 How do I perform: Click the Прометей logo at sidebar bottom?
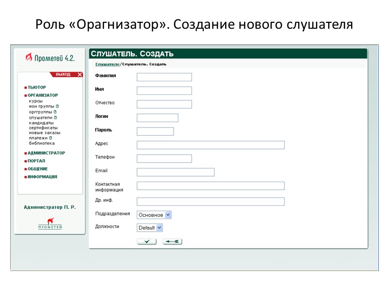51,223
